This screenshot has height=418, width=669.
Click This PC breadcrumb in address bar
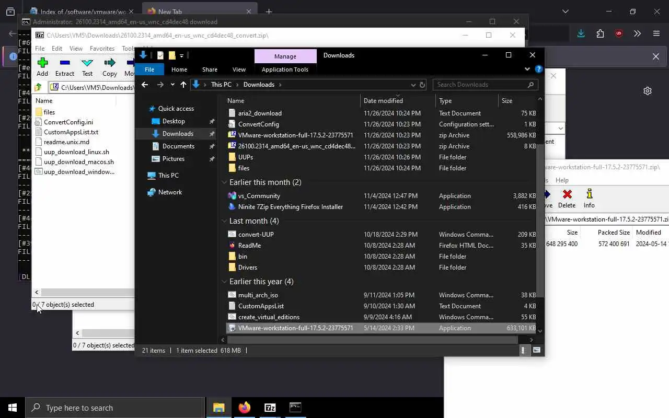(x=221, y=85)
